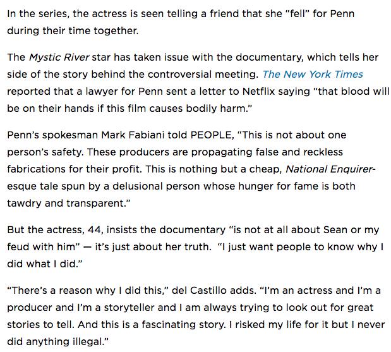
Task: Click the phrase 'tawdry and transparent'
Action: [x=66, y=203]
